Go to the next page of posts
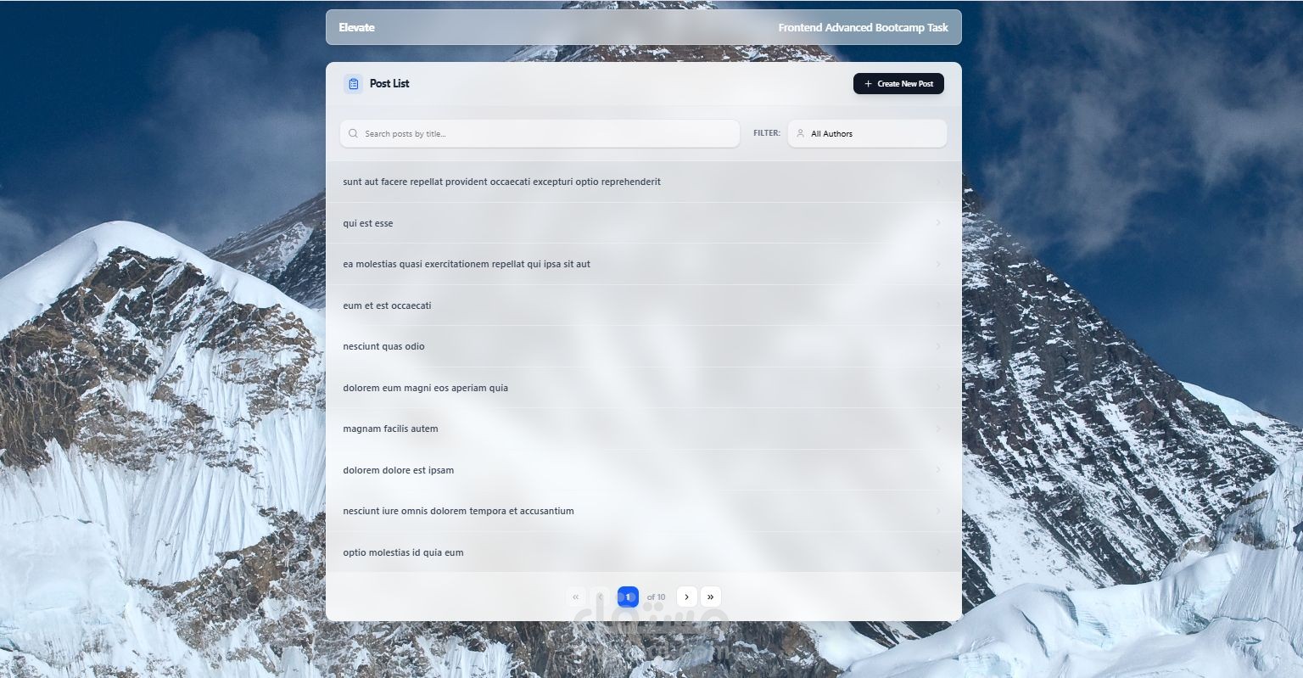The height and width of the screenshot is (678, 1303). point(686,597)
